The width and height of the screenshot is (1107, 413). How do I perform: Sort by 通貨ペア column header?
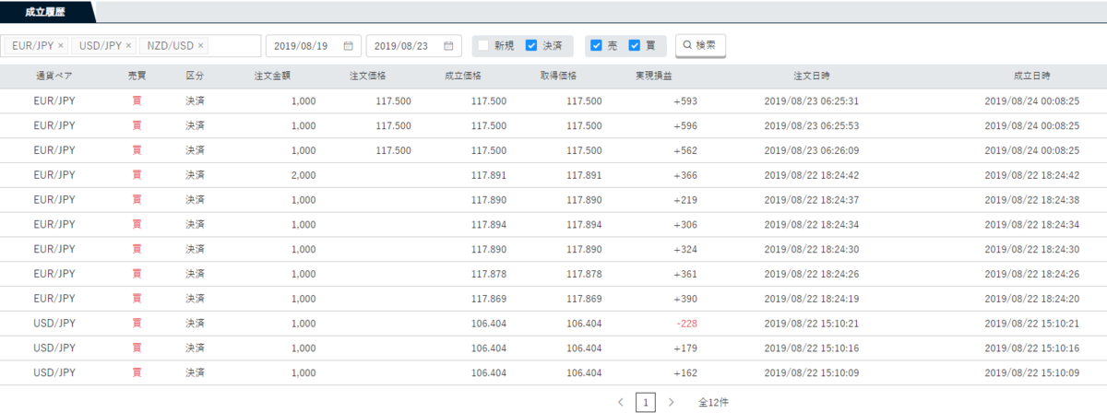[x=54, y=77]
